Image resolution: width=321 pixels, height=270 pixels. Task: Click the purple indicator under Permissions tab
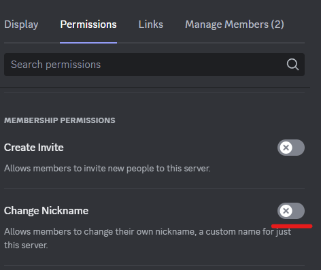point(88,43)
